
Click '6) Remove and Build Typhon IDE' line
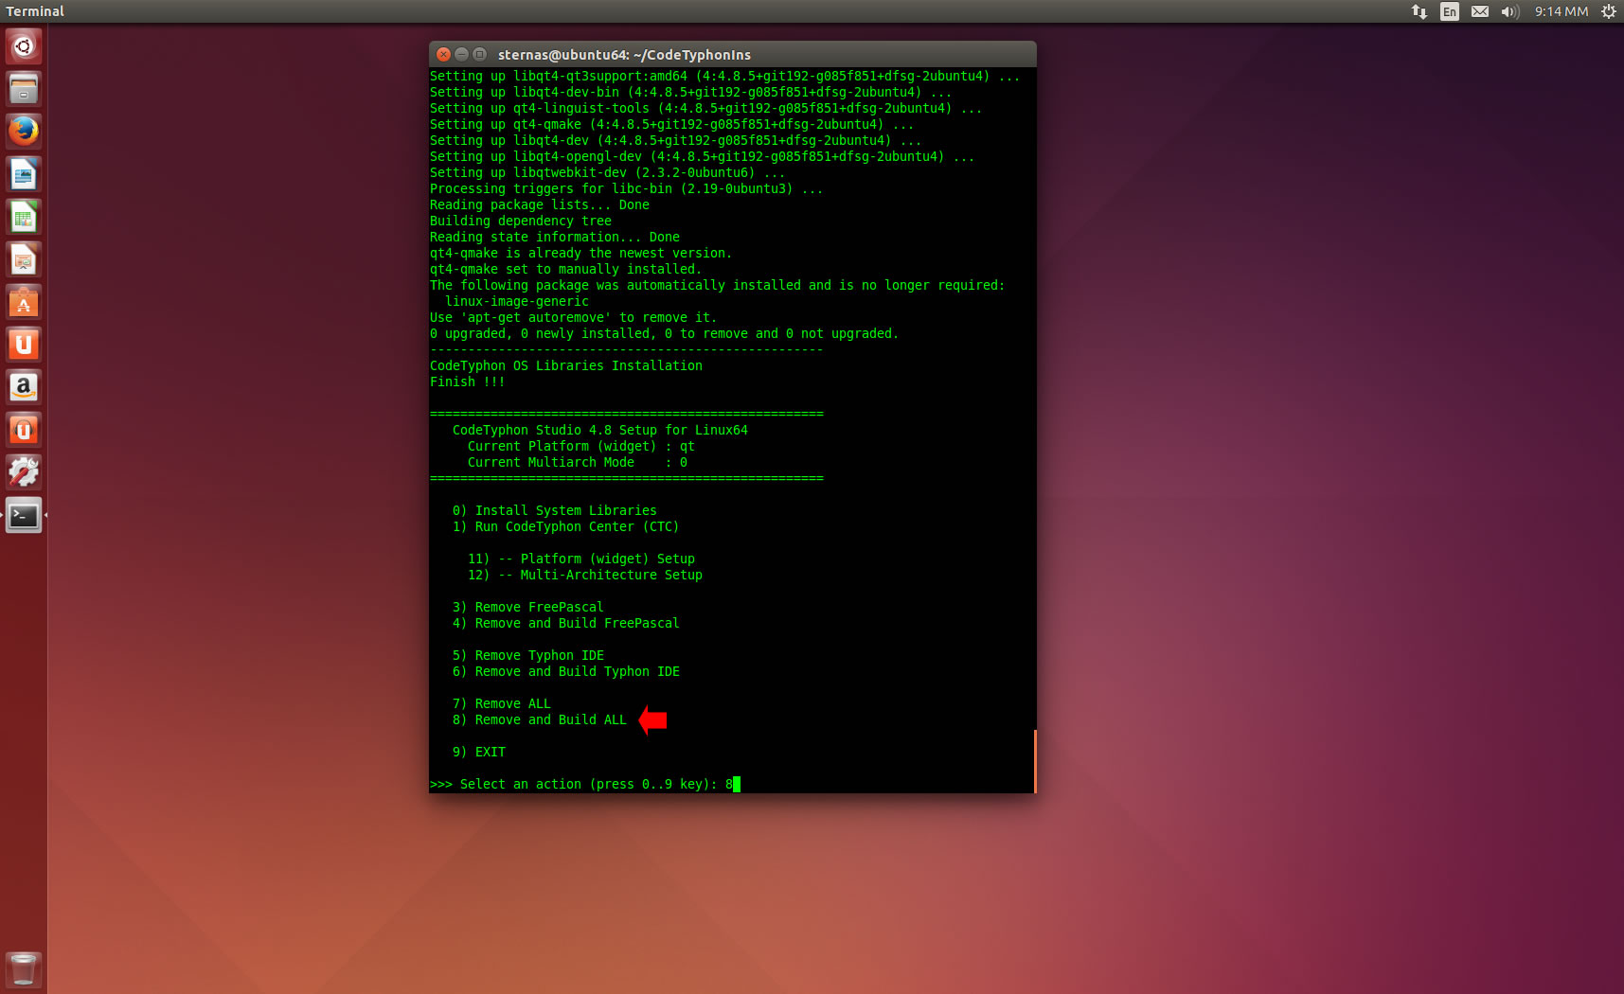click(565, 671)
